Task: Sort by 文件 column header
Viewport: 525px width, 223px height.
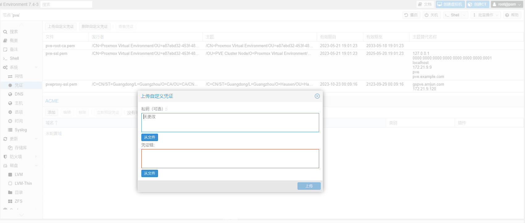Action: coord(65,37)
